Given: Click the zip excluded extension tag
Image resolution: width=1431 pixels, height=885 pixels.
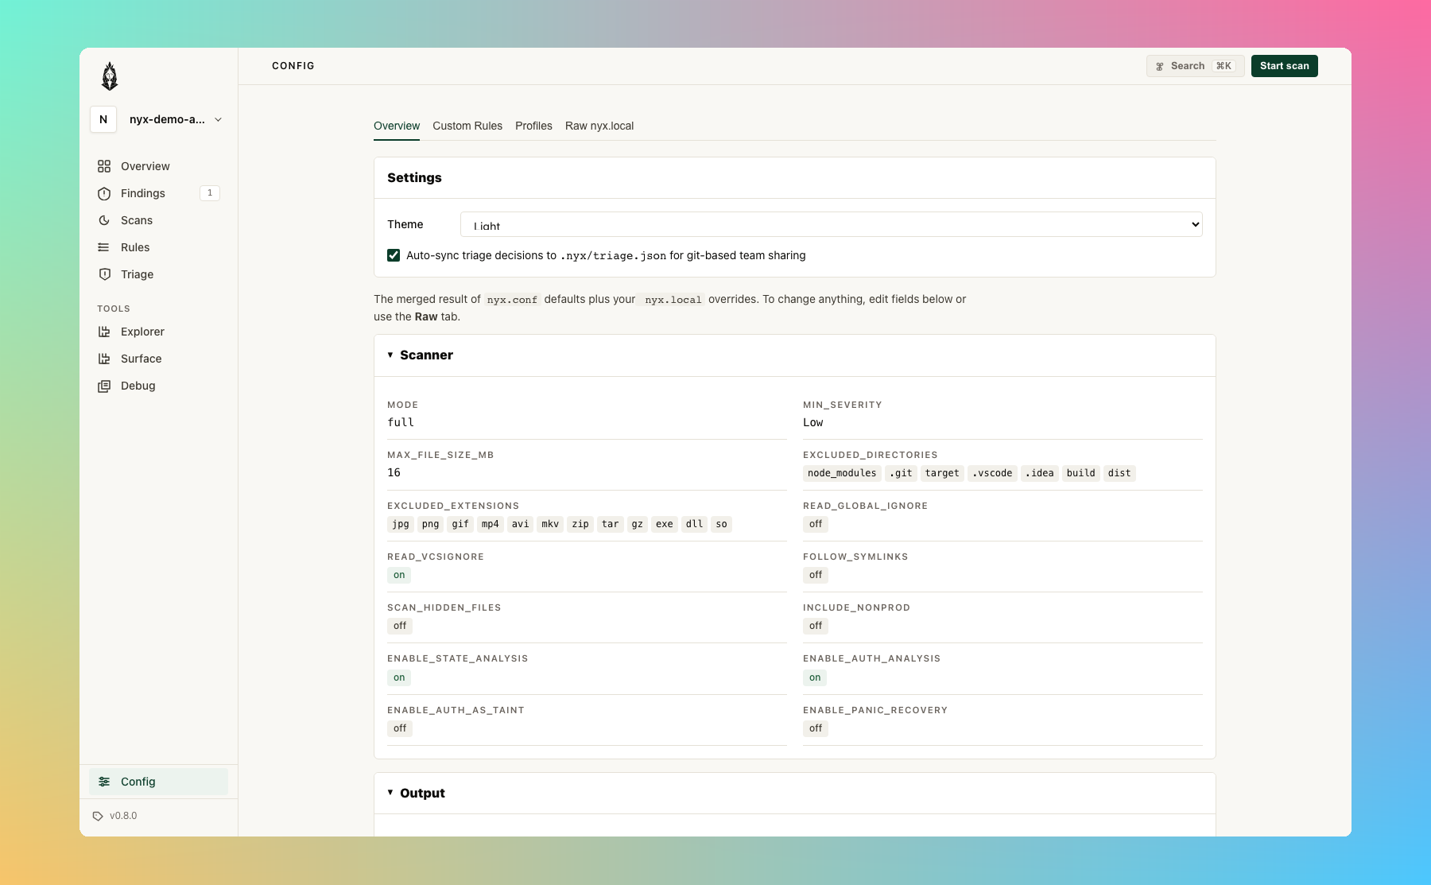Looking at the screenshot, I should [x=580, y=524].
